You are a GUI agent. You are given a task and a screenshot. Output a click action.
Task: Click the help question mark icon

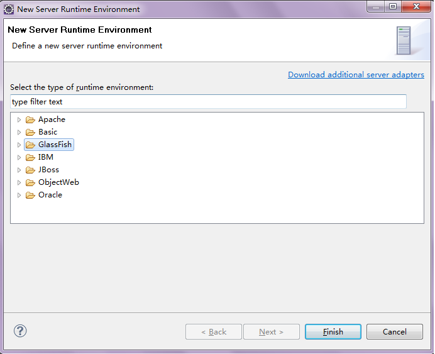pos(20,331)
